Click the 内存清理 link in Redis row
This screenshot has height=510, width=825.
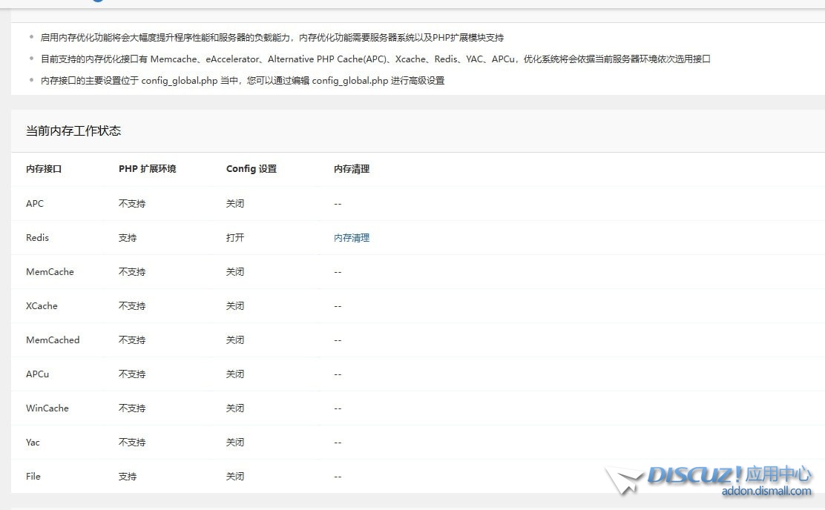[352, 238]
